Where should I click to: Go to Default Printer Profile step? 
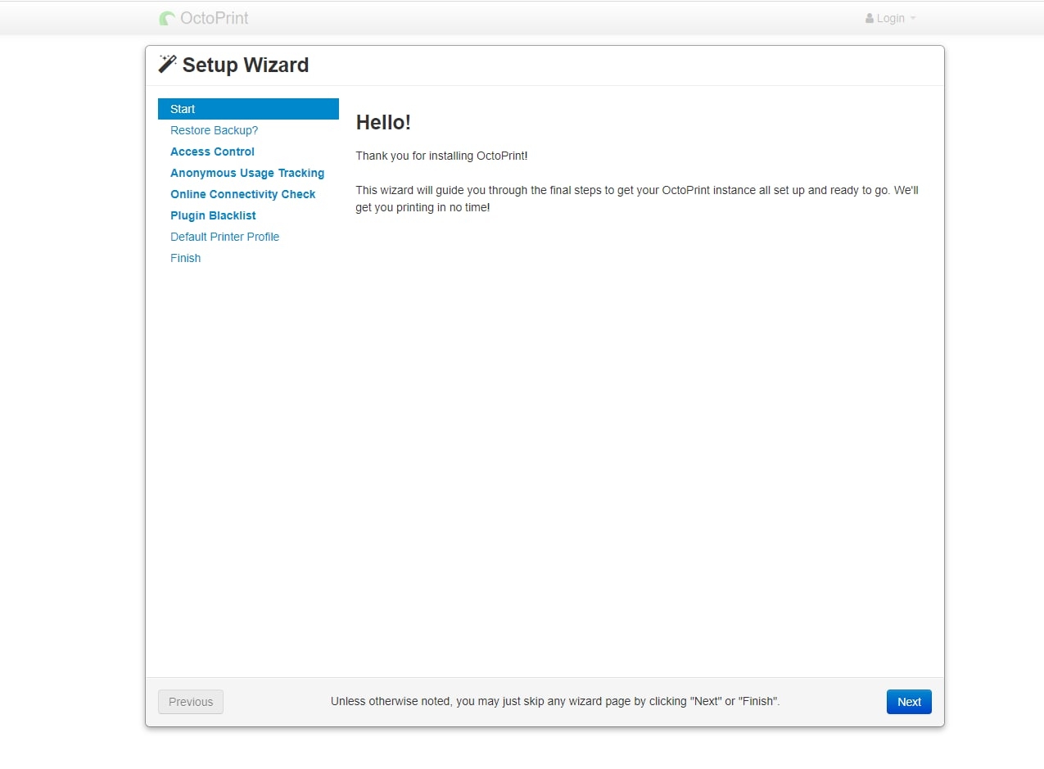(224, 237)
